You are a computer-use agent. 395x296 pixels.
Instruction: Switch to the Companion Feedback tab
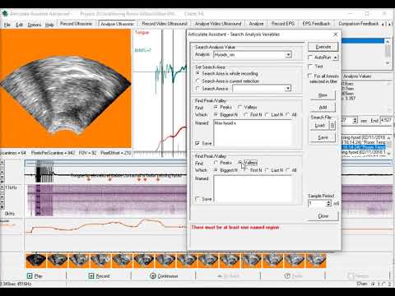pyautogui.click(x=358, y=24)
